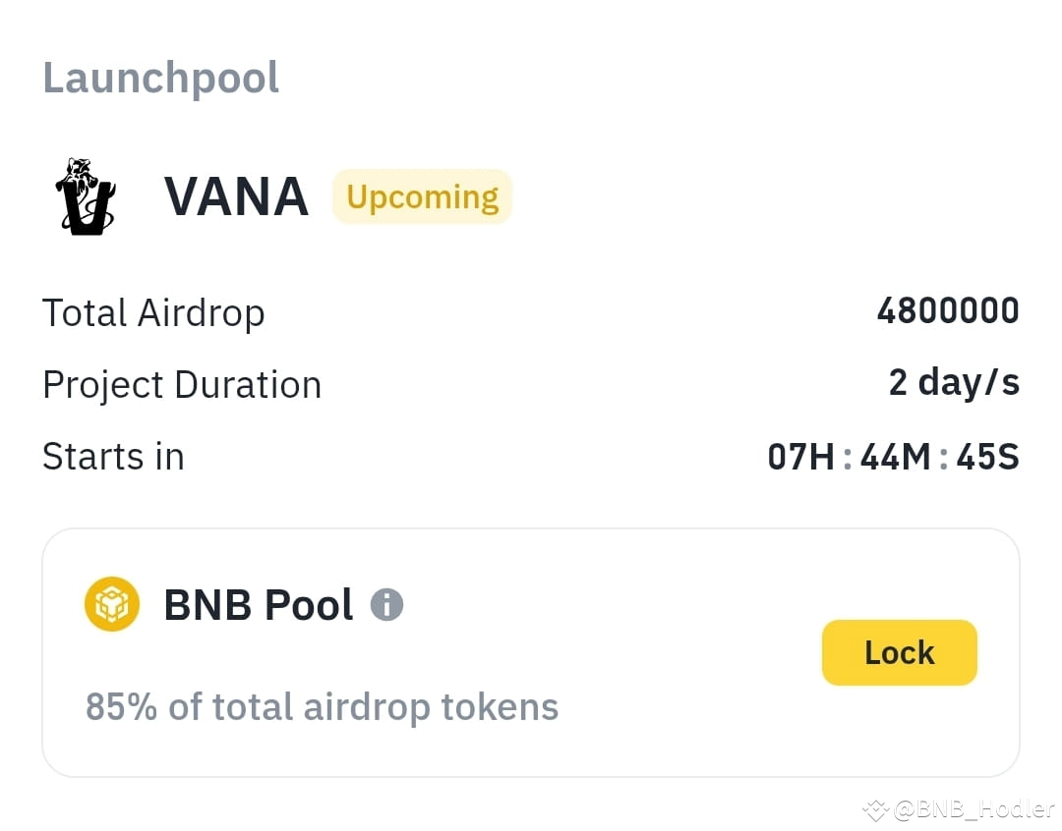Screen dimensions: 1062x831
Task: Select the Total Airdrop value 4800000
Action: pyautogui.click(x=947, y=311)
